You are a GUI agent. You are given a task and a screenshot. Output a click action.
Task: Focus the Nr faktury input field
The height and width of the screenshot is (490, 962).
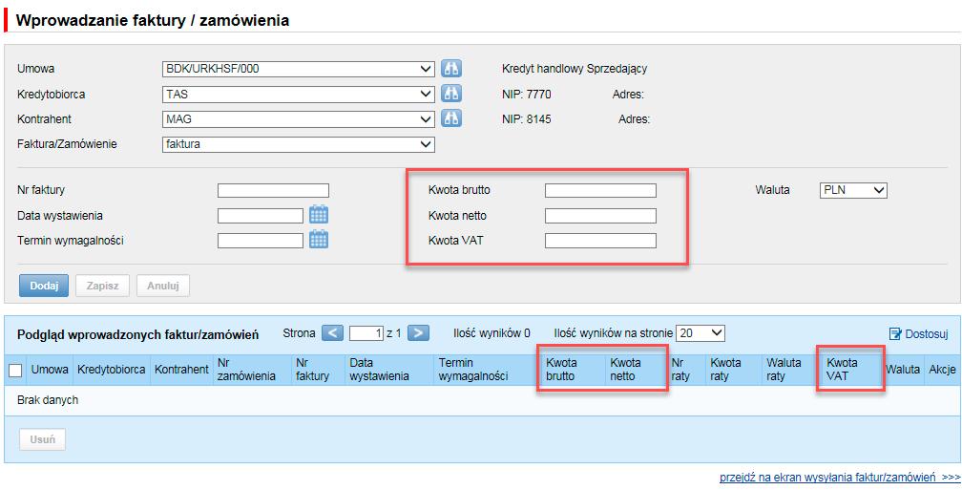click(x=273, y=190)
